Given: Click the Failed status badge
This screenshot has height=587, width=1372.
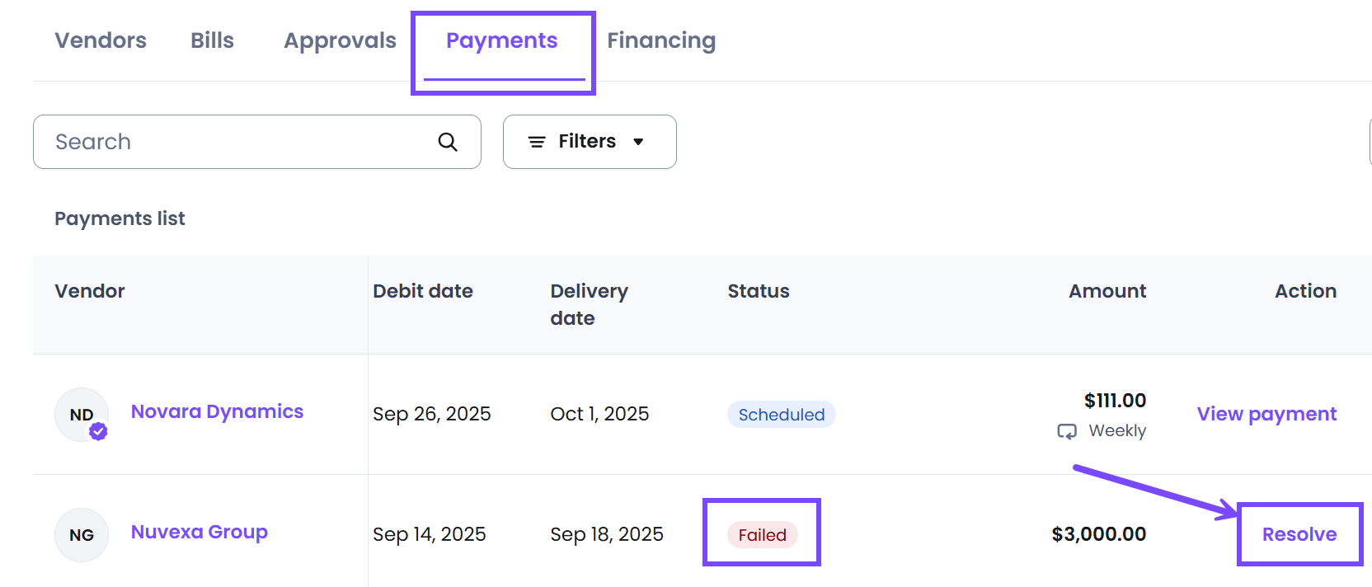Looking at the screenshot, I should (762, 535).
